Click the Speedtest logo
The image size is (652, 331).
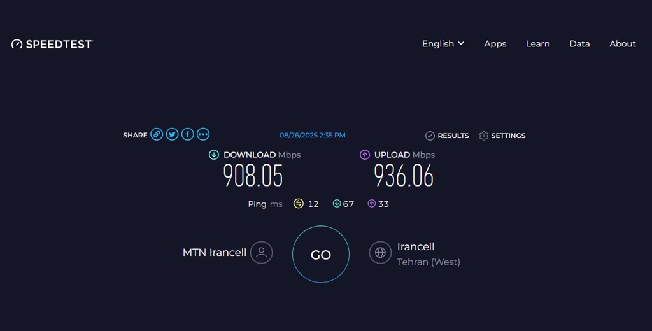pos(52,44)
